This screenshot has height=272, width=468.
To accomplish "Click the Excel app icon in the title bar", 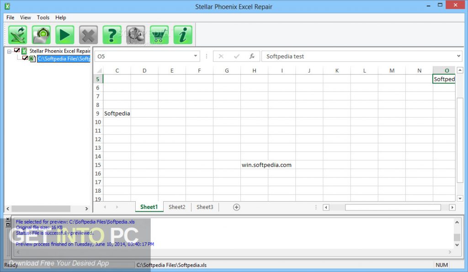I will pos(7,6).
